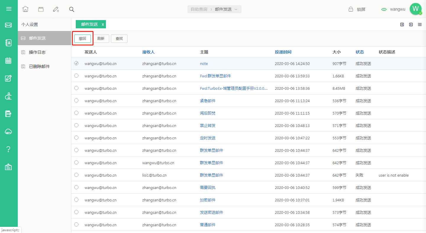Close the 邮件发送 tab

(x=103, y=25)
